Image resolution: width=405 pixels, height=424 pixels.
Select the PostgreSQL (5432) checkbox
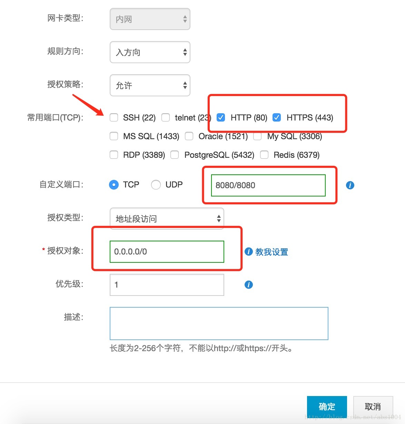click(175, 155)
